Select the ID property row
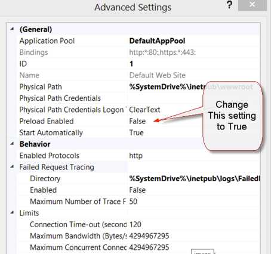This screenshot has width=271, height=254. coord(138,64)
